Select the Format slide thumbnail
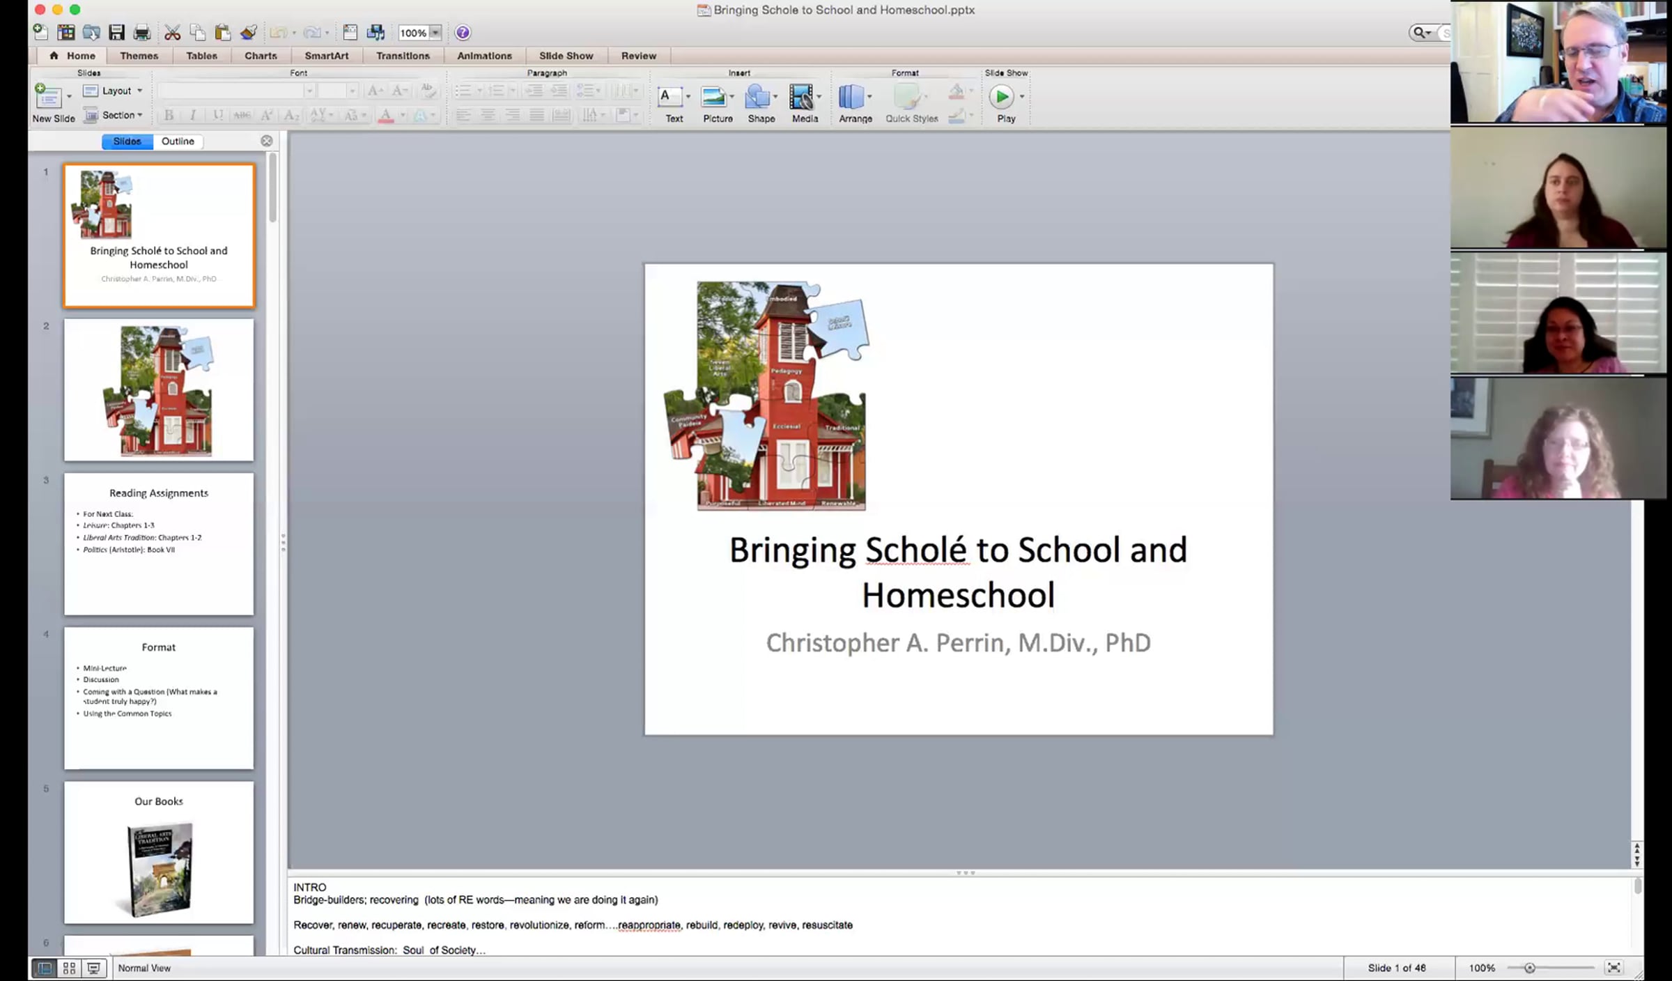Screen dimensions: 1672x981 point(159,698)
